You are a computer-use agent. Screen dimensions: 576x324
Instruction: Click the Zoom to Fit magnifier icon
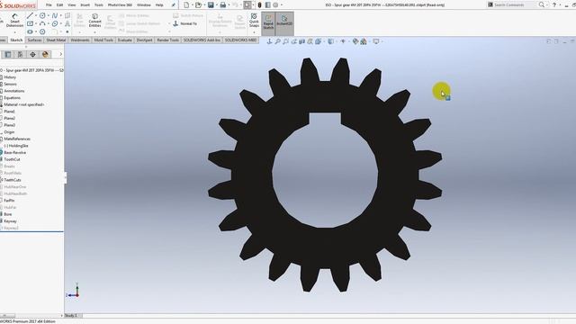277,41
